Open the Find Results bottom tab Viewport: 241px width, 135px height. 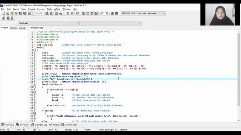[x=69, y=125]
